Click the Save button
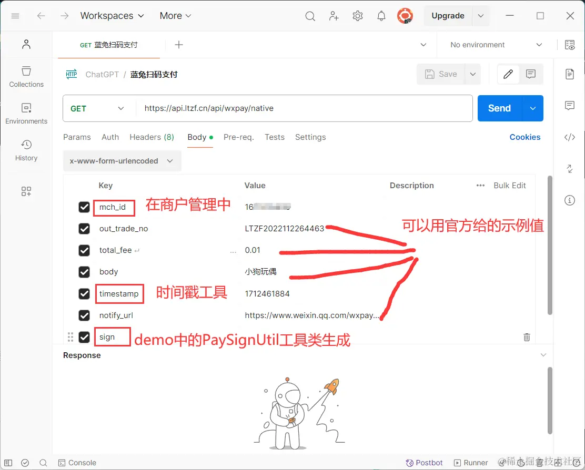The image size is (585, 470). (441, 74)
